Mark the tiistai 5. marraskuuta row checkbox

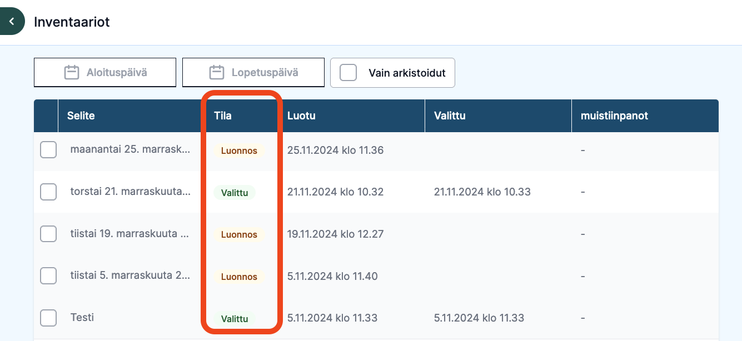pyautogui.click(x=48, y=275)
